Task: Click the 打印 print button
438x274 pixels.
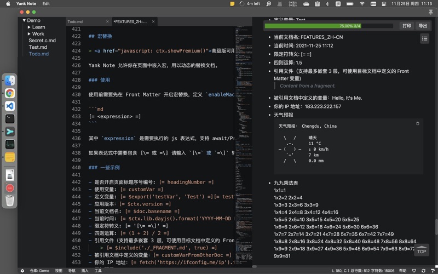Action: click(x=407, y=26)
